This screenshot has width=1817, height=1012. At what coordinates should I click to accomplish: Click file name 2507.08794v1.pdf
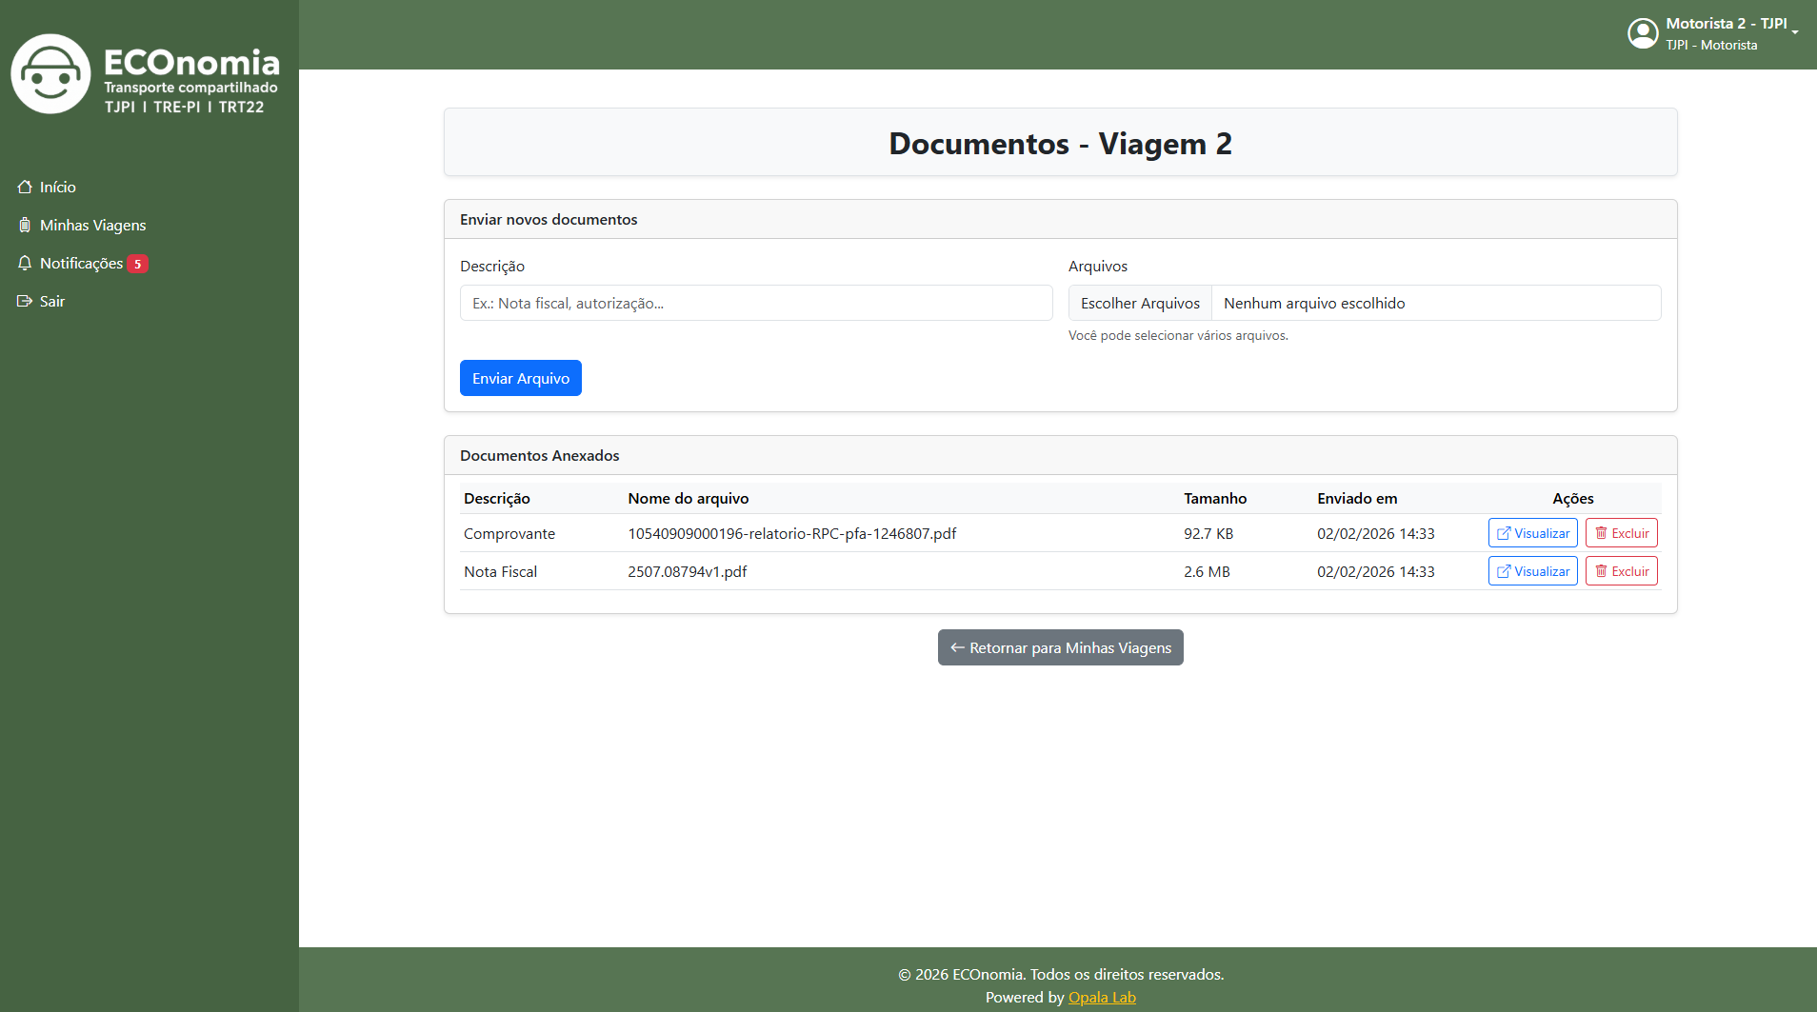click(x=688, y=571)
